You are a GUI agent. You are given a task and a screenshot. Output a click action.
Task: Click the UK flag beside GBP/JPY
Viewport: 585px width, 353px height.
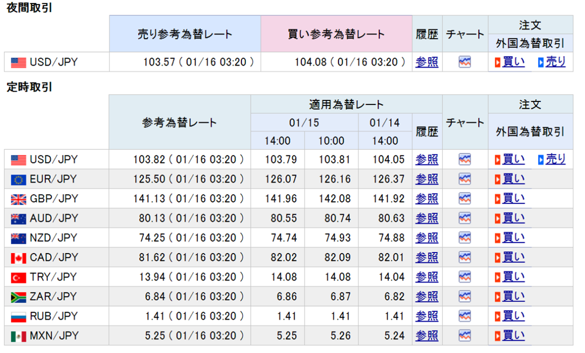coord(19,200)
